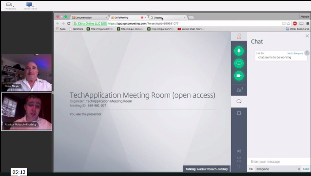
Task: Click Send to post the chat message
Action: (x=306, y=169)
